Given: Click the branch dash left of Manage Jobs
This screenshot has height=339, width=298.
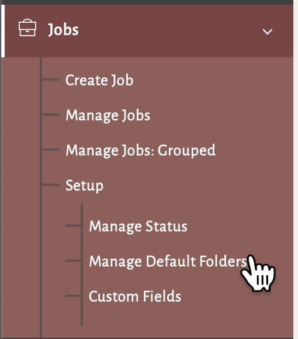Looking at the screenshot, I should [x=51, y=115].
